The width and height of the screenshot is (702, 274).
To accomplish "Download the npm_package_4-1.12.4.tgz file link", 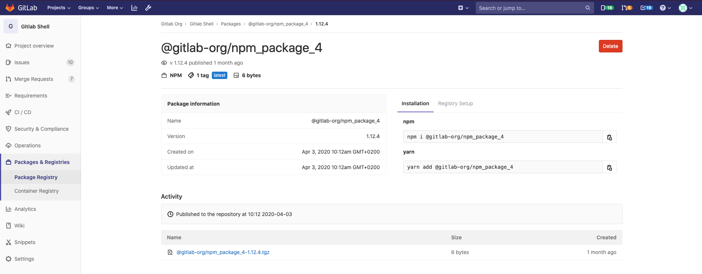I will [223, 252].
